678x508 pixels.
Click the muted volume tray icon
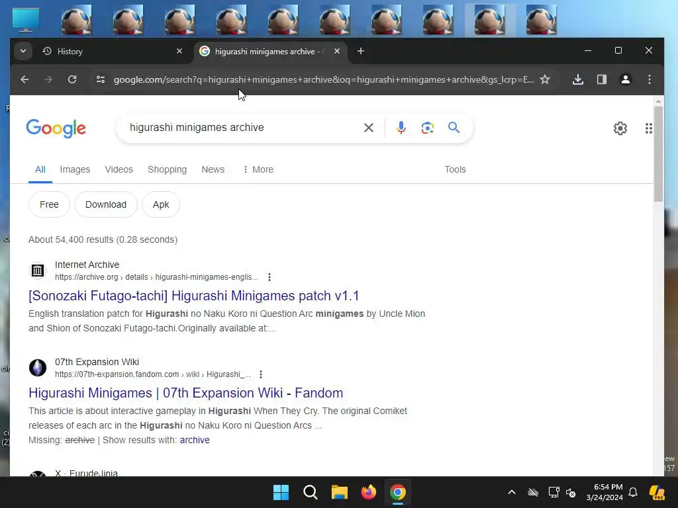point(571,492)
